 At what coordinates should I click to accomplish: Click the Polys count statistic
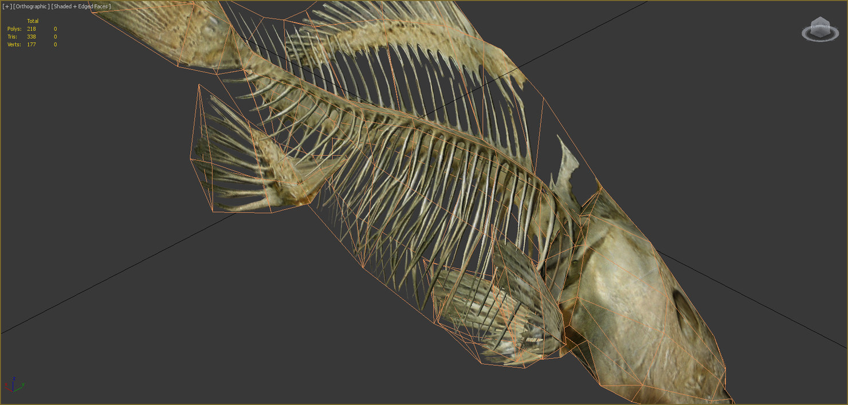32,29
